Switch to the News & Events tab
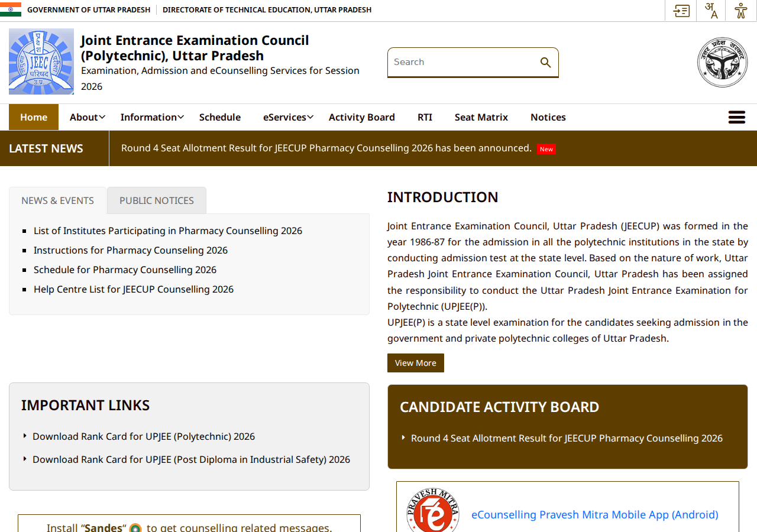This screenshot has height=532, width=757. click(57, 200)
